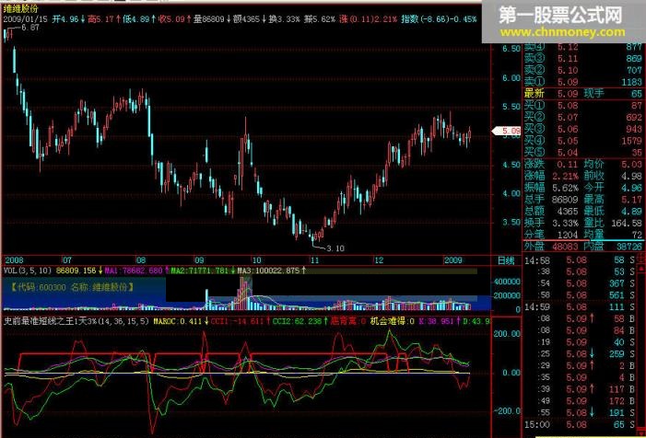This screenshot has height=438, width=646.
Task: Click the 现手 value 65
Action: (x=637, y=94)
